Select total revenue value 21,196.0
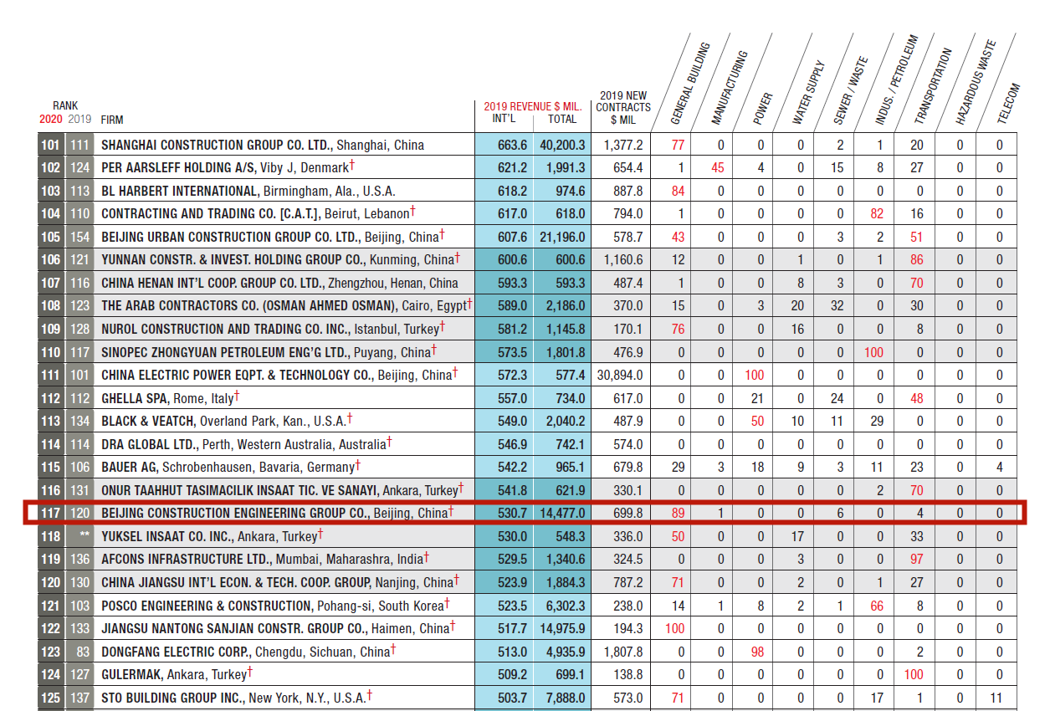Screen dimensions: 1050x711 pos(563,237)
